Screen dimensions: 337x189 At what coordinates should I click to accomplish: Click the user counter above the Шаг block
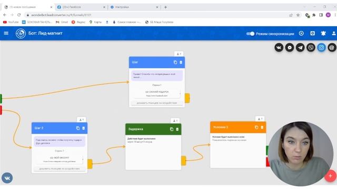[x=179, y=54]
